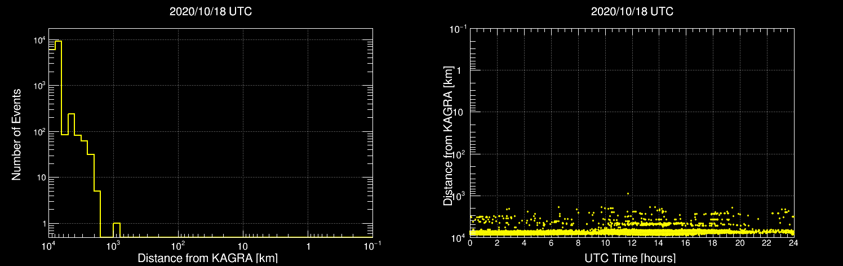Click the 4 hour tick on UTC Time axis
The width and height of the screenshot is (843, 266).
coord(524,243)
